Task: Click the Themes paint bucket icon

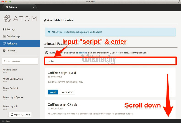Action: [4, 51]
